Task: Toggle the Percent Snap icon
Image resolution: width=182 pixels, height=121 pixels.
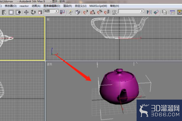Action: click(x=100, y=12)
